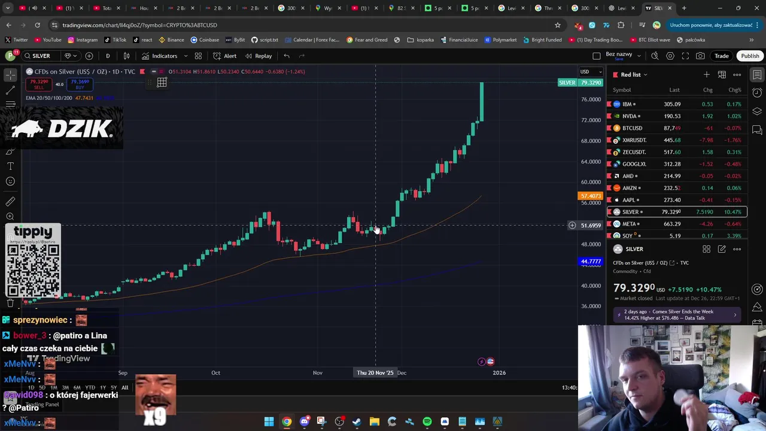Sort watchlist by Chg% column header
The image size is (766, 431).
734,90
